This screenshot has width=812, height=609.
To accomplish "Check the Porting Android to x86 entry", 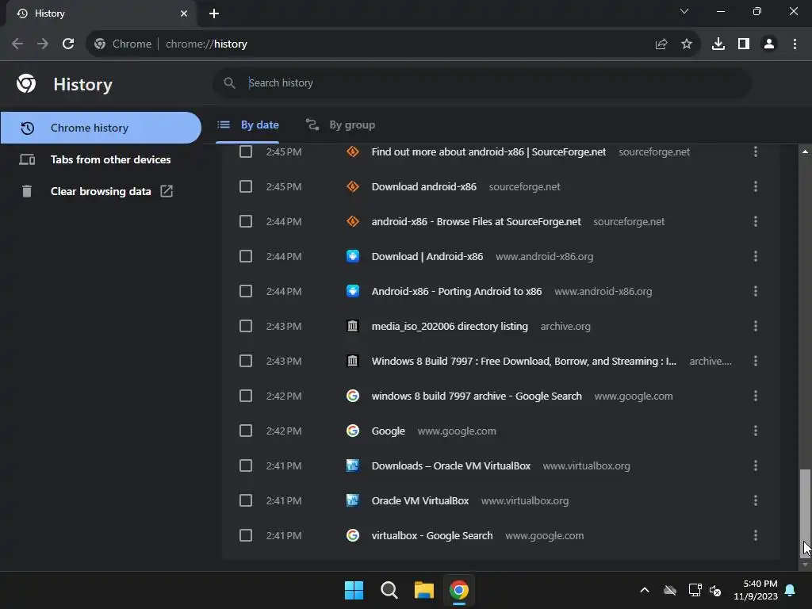I will pos(246,291).
